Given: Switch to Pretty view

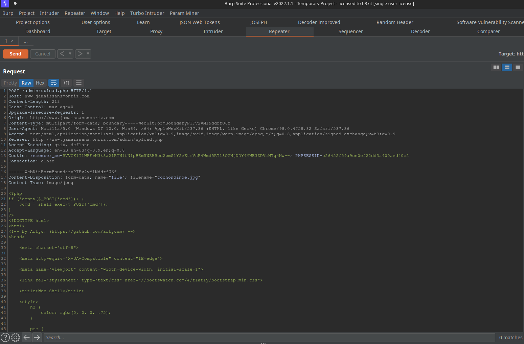Looking at the screenshot, I should [10, 83].
